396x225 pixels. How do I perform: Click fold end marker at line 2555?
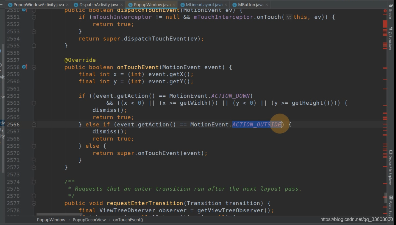pos(34,46)
